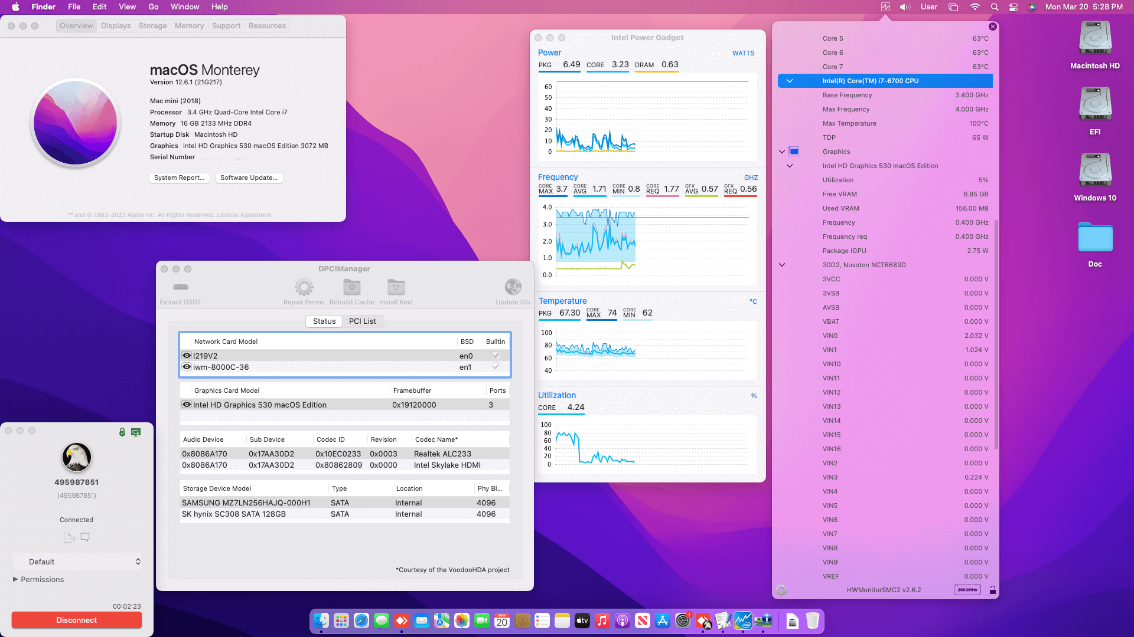Screen dimensions: 1134x637
Task: Toggle Builtin checkbox for iwm-8000C-36
Action: tap(496, 367)
